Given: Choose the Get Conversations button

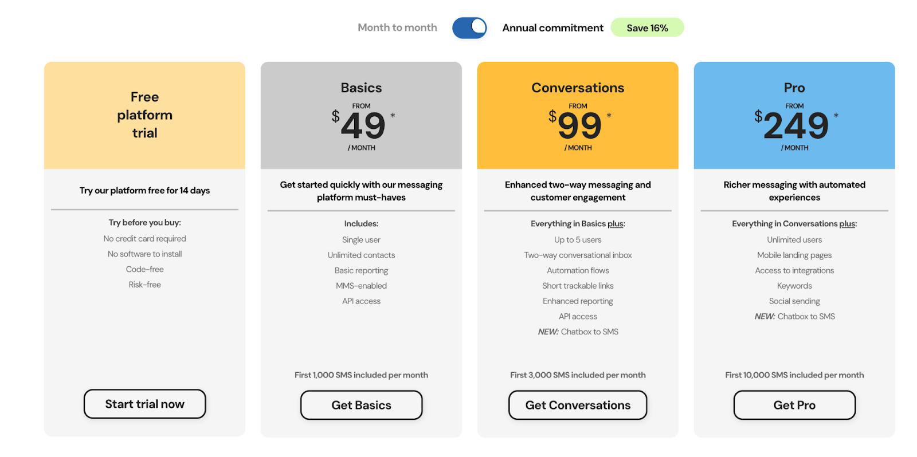Looking at the screenshot, I should pos(578,405).
